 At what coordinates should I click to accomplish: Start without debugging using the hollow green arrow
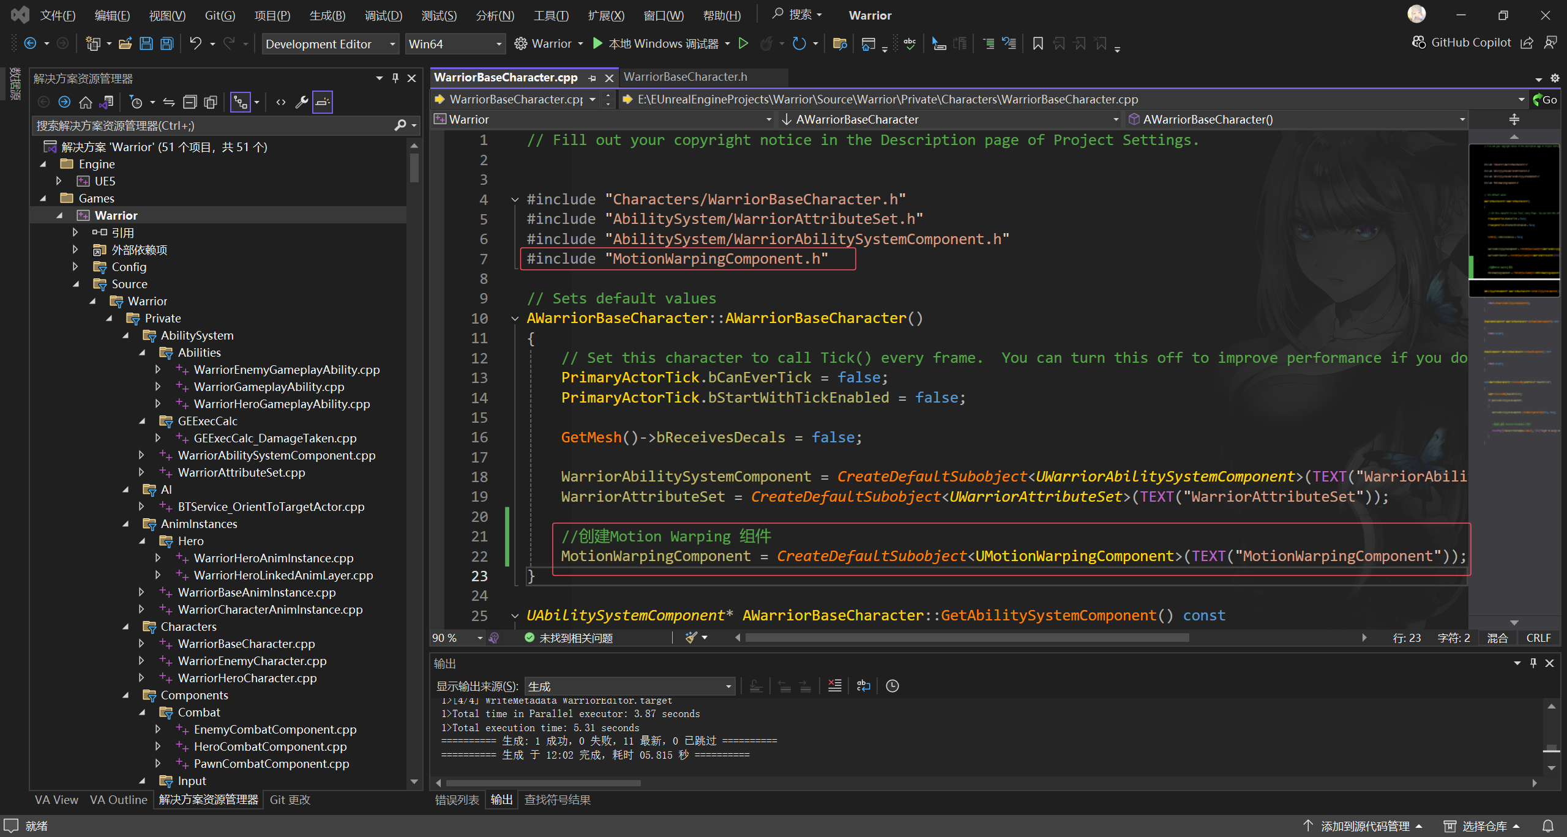point(743,43)
